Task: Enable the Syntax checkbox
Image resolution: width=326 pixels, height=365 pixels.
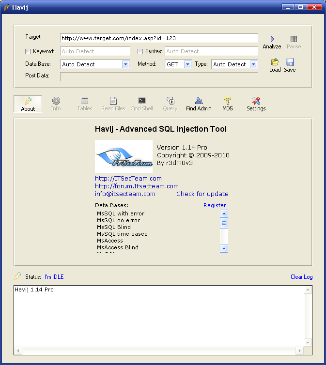Action: [x=140, y=51]
